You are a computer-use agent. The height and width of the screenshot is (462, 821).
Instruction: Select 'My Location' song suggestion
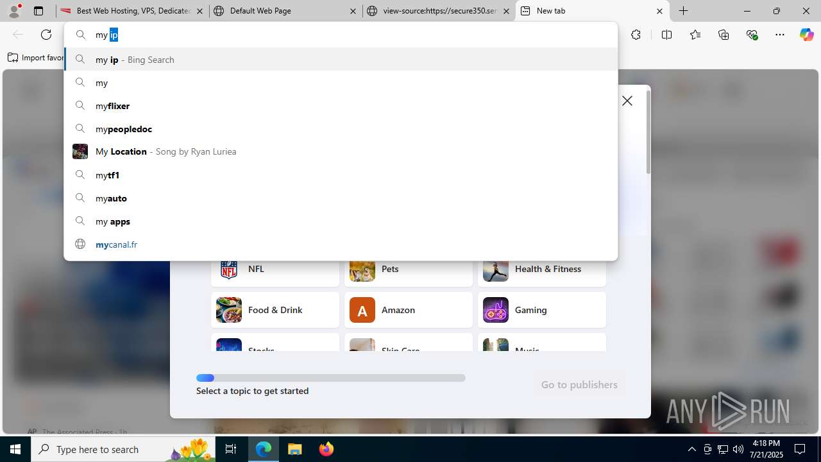pos(341,152)
